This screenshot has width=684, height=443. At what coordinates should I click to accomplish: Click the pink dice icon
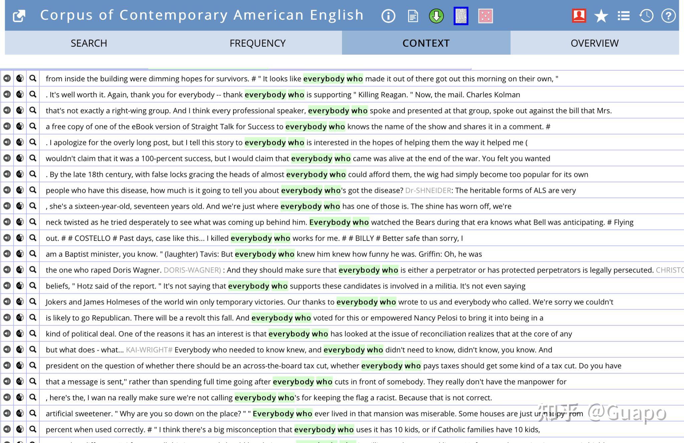coord(485,16)
